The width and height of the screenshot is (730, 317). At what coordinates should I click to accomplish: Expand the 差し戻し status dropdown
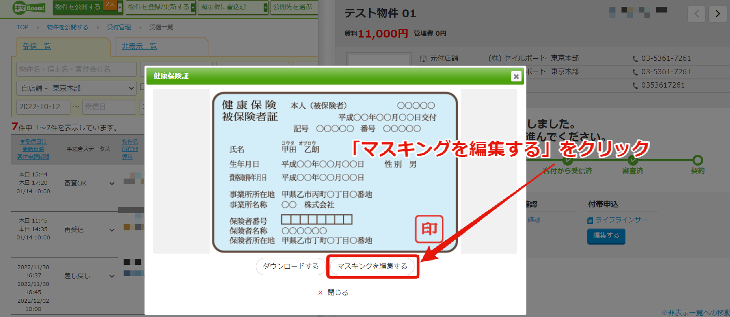pyautogui.click(x=112, y=276)
